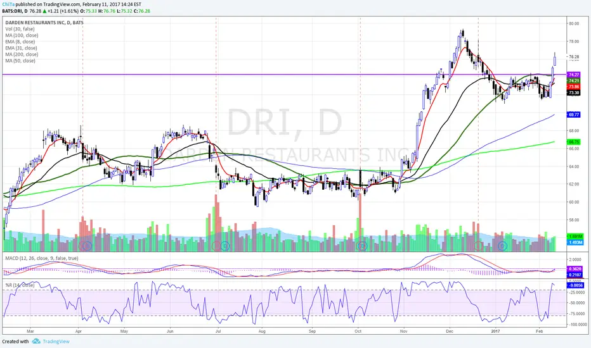Click the Sep label on time axis
This screenshot has width=591, height=348.
point(312,332)
